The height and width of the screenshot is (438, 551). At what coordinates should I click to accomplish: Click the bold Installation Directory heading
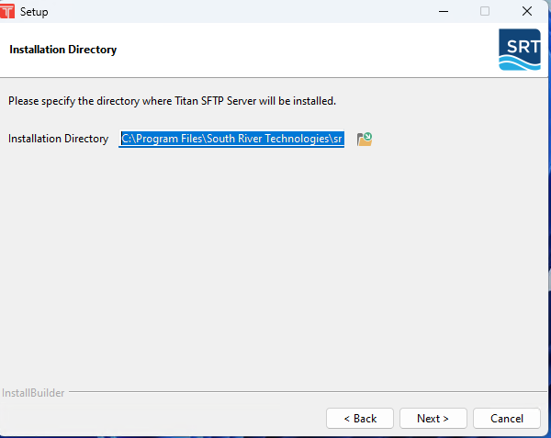coord(62,50)
